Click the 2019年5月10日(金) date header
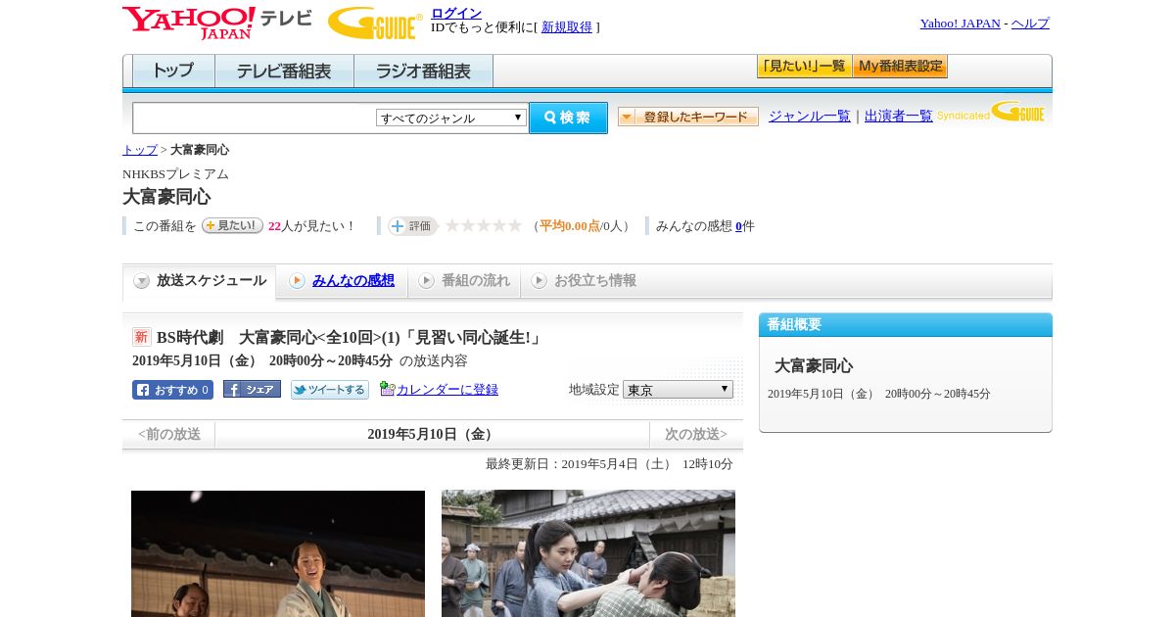 point(432,435)
